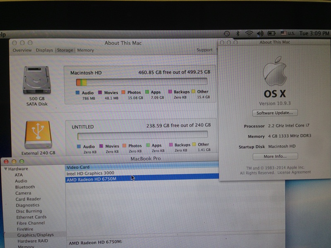Click the Macintosh HD Audio blue swatch

click(x=77, y=93)
